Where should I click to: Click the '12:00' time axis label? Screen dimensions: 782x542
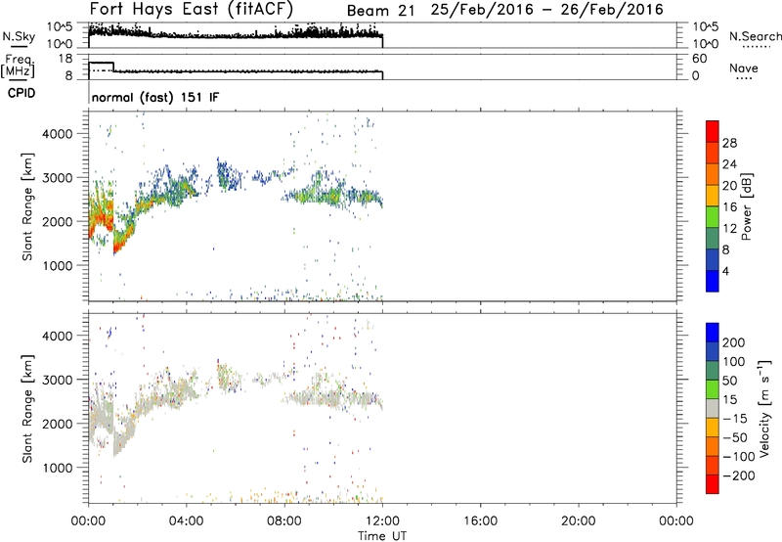pos(382,521)
